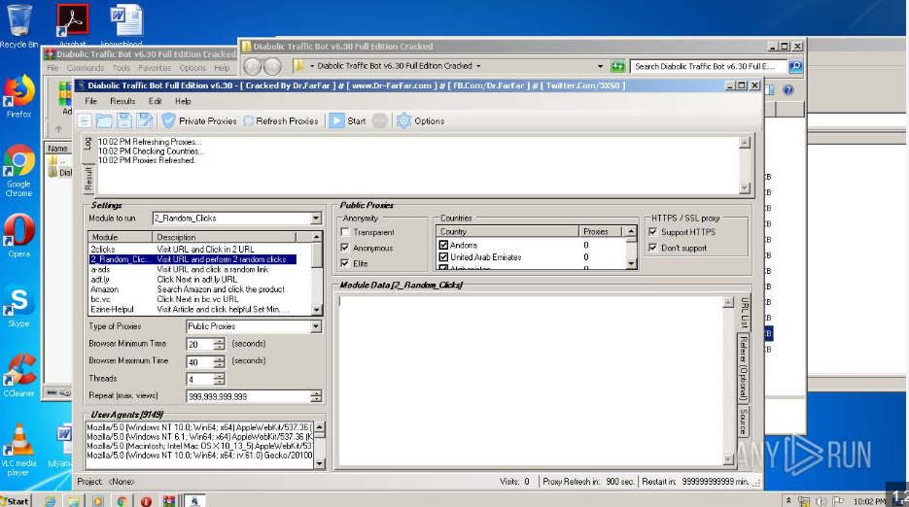Uncheck the Andorra country checkbox
This screenshot has width=909, height=507.
point(443,245)
